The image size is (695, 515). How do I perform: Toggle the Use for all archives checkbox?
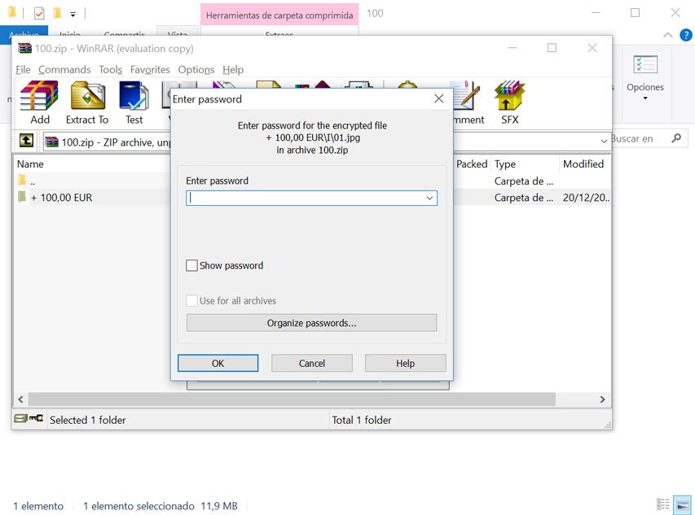(192, 301)
